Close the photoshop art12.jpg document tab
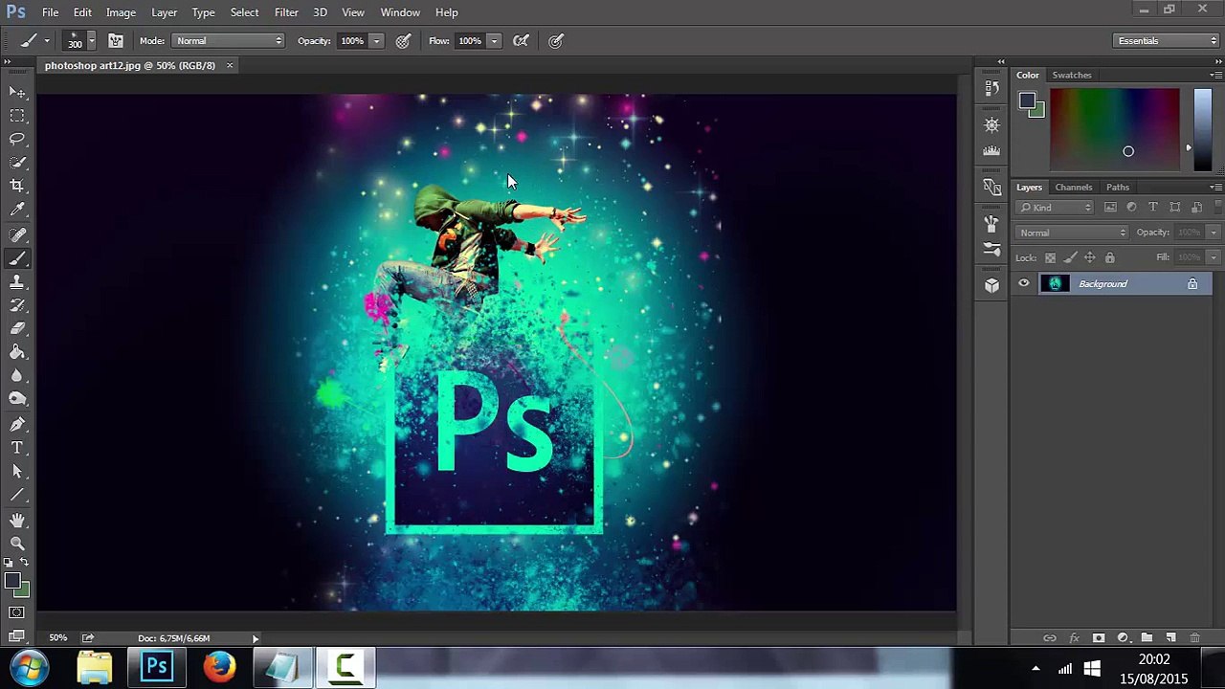 (x=230, y=65)
